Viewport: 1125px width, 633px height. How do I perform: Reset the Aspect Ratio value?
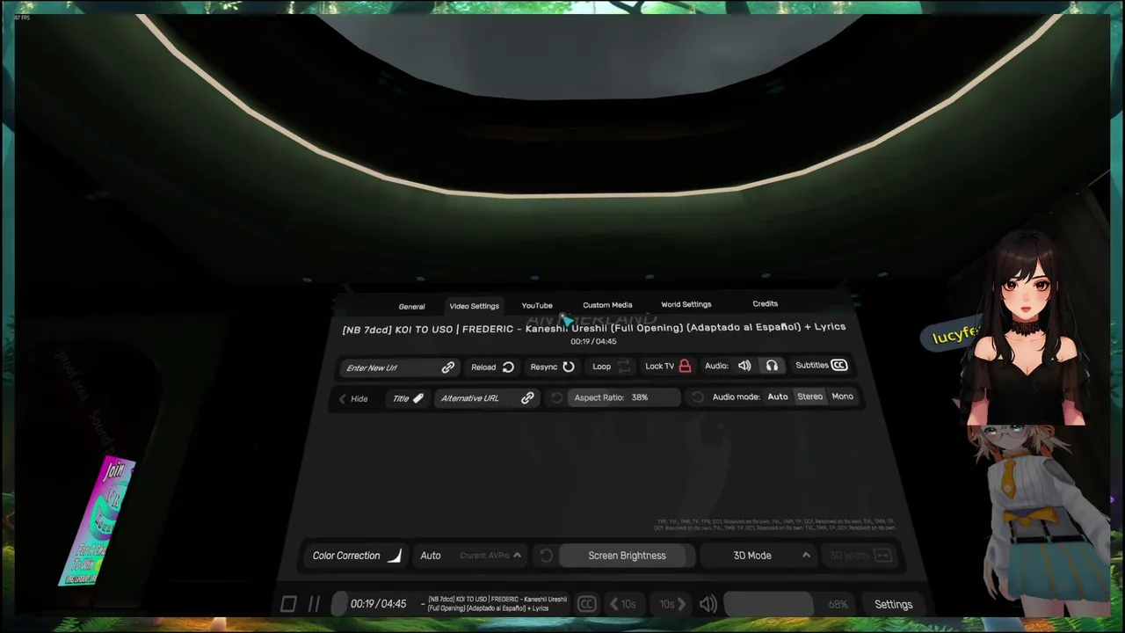556,397
